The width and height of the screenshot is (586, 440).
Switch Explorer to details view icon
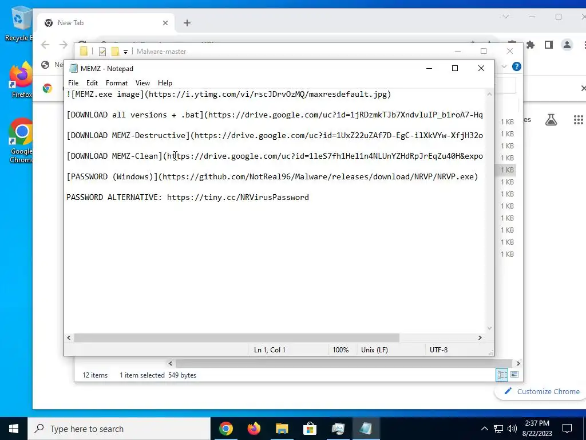coord(502,375)
